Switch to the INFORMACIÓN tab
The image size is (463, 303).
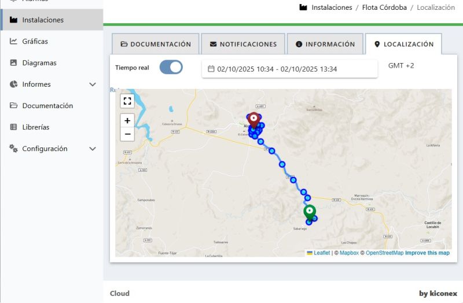click(x=325, y=45)
